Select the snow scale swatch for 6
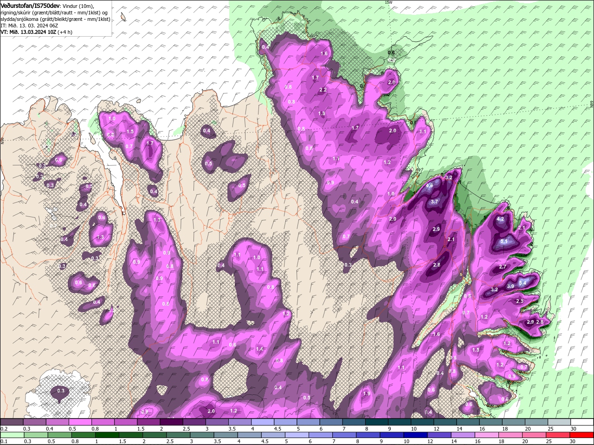Viewport: 594px width, 445px height. tap(331, 422)
